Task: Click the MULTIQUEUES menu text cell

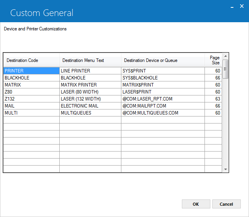Action: [91, 113]
